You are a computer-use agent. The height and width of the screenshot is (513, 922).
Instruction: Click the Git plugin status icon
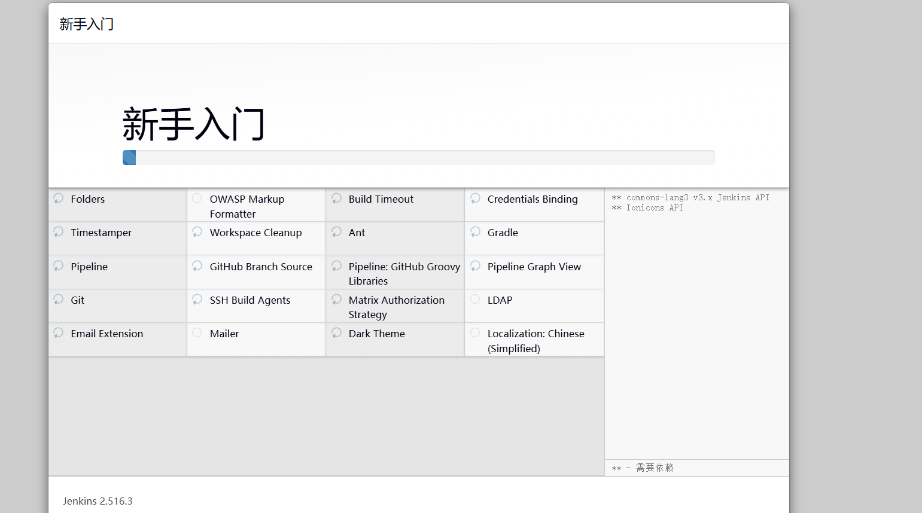[x=59, y=299]
